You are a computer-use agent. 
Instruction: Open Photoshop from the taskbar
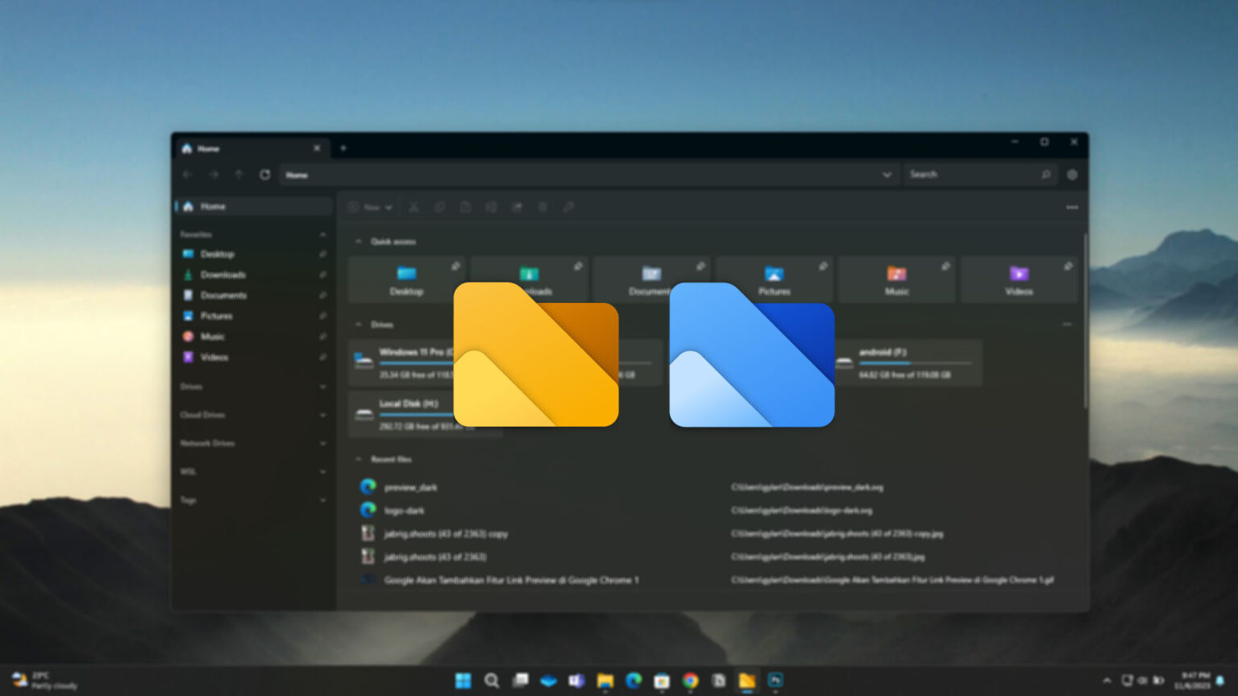pyautogui.click(x=775, y=681)
